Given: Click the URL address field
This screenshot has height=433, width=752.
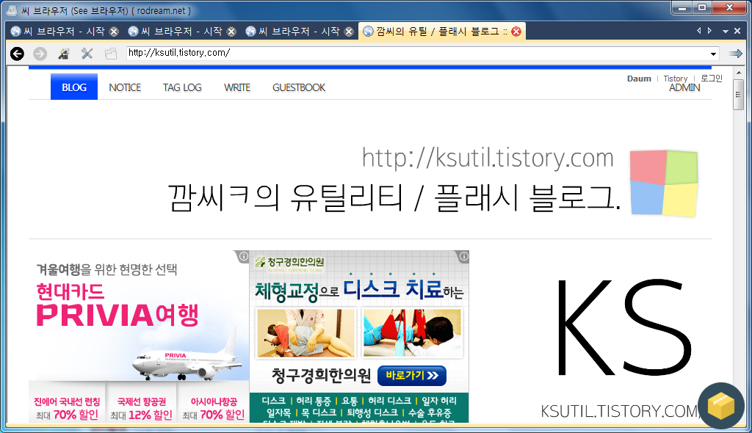Looking at the screenshot, I should click(x=417, y=54).
